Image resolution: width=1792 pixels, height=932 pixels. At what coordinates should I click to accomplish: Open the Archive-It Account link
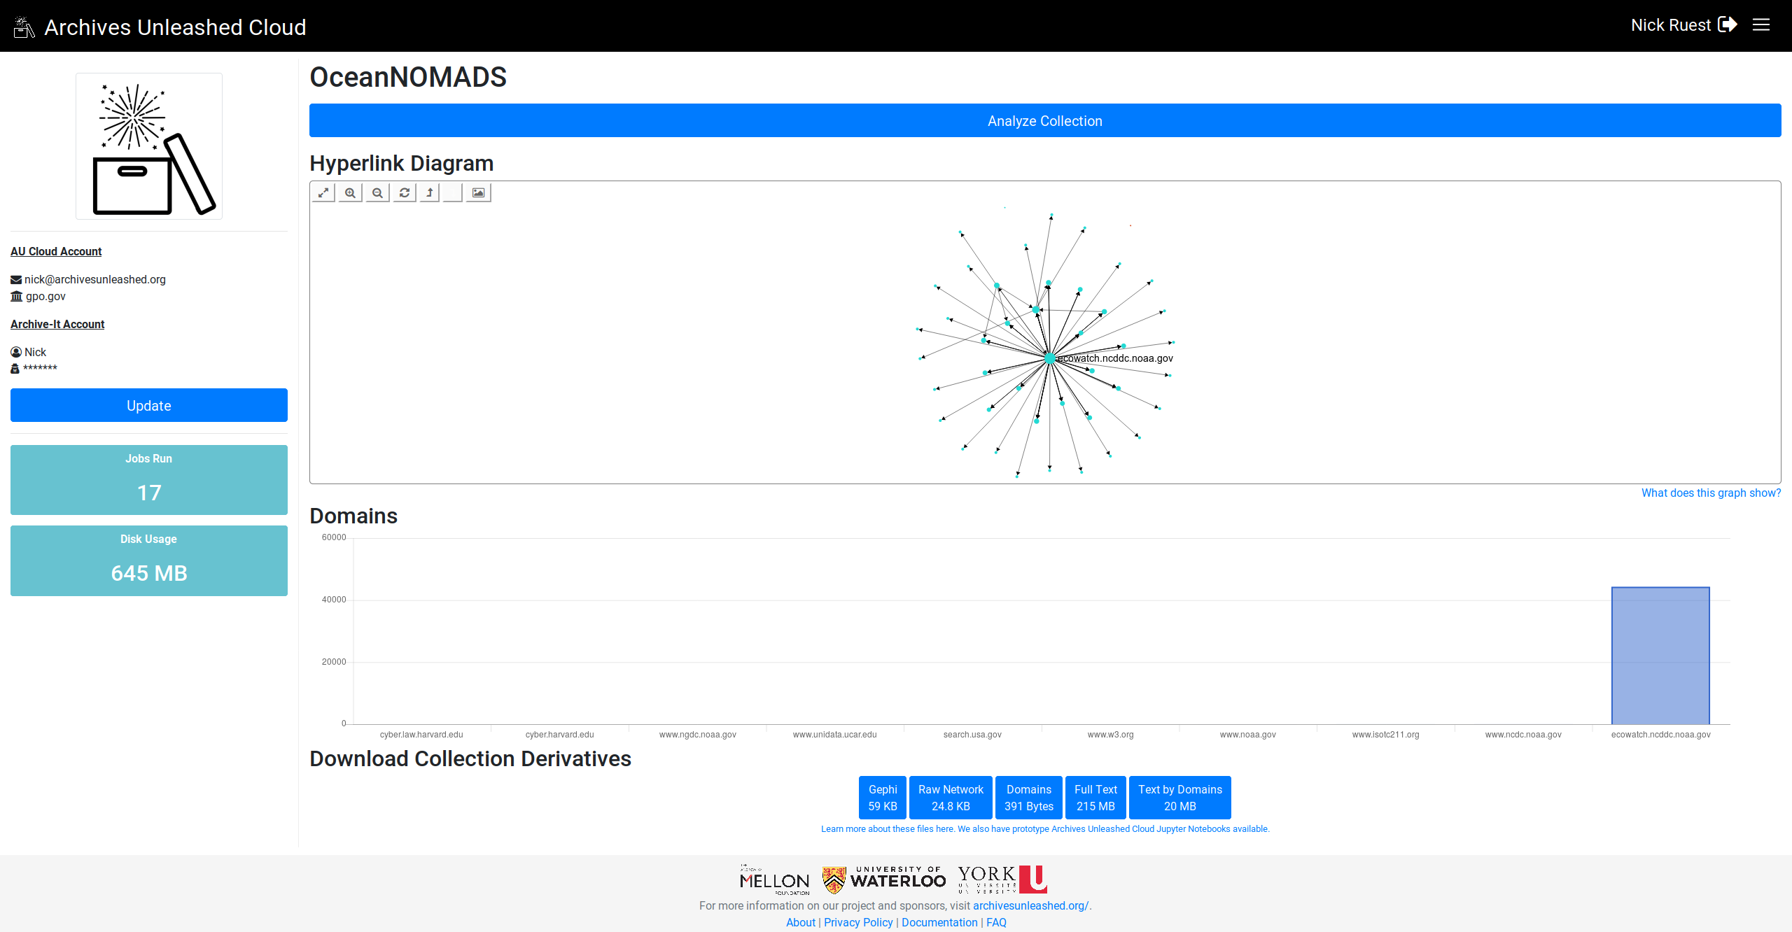57,324
